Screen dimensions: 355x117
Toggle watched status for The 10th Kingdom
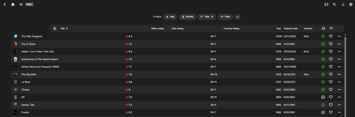click(x=323, y=36)
